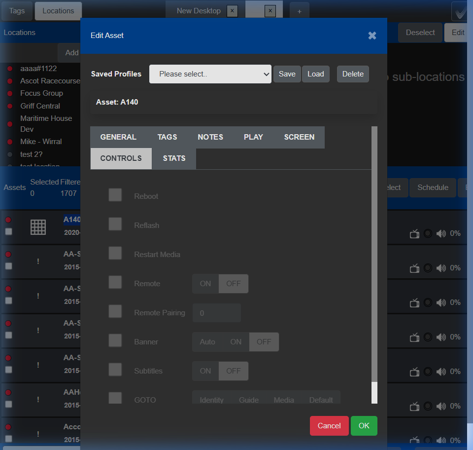Click the Save profile button

(287, 74)
